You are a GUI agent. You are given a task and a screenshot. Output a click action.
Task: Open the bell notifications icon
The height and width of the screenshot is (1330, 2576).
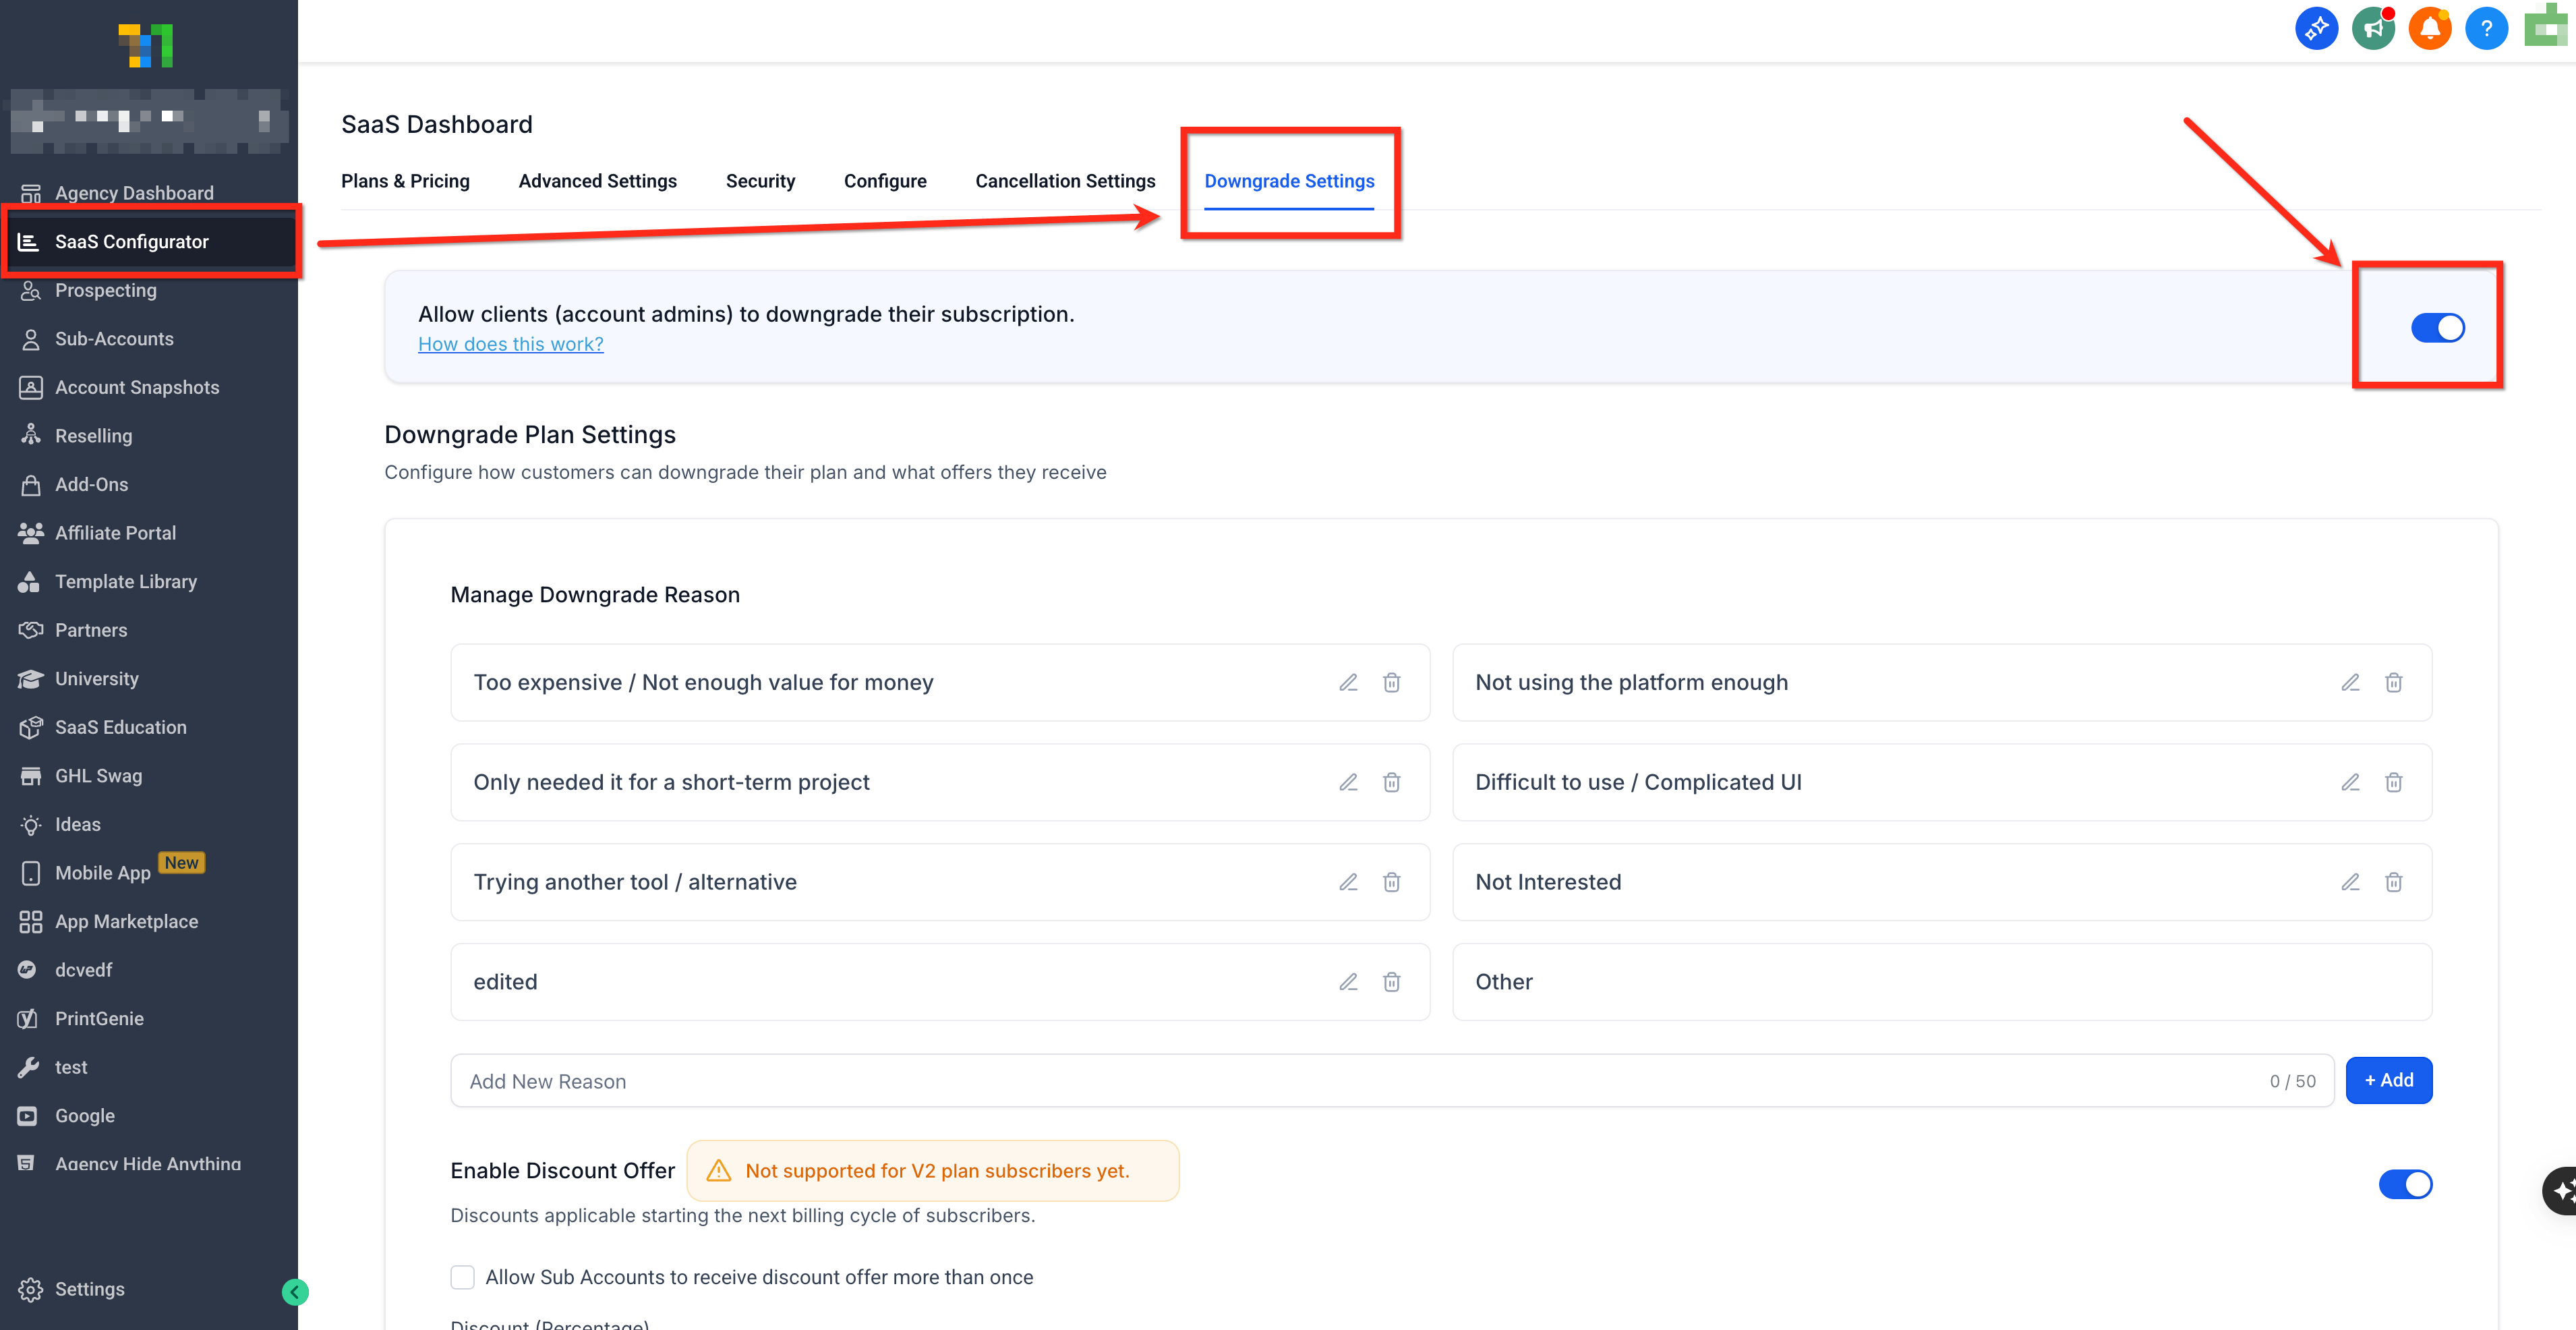point(2429,29)
